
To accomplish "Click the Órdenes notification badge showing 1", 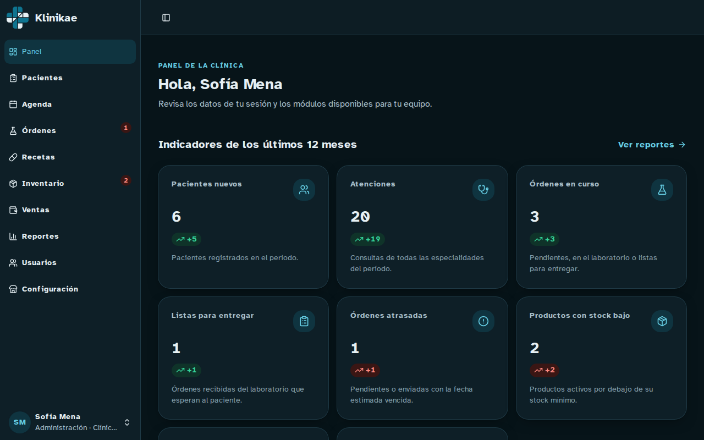I will point(126,128).
